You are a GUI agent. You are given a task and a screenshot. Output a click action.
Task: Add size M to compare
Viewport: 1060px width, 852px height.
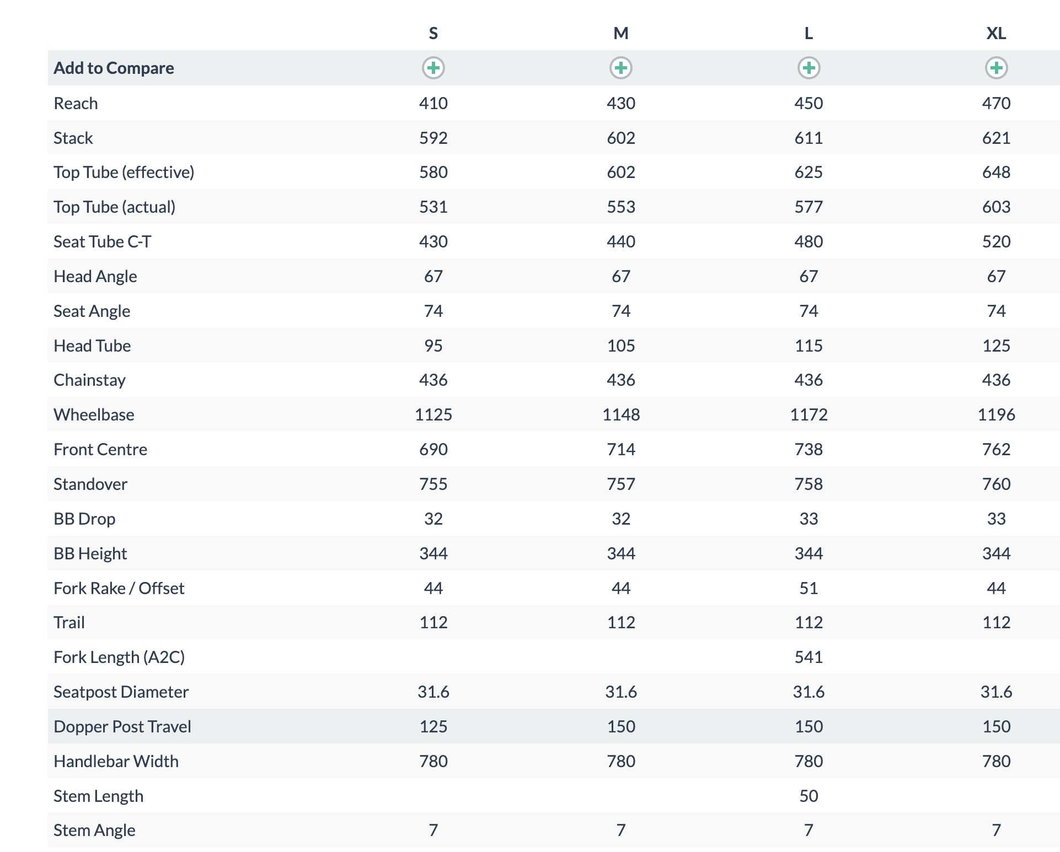[x=621, y=68]
